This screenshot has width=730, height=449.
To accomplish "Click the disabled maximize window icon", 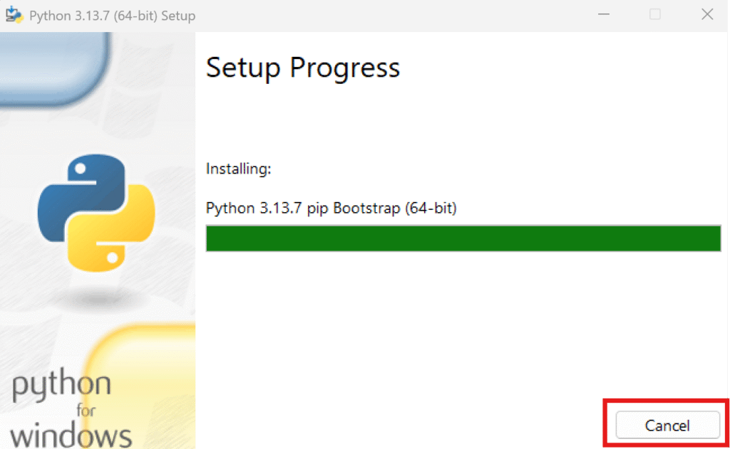I will point(655,15).
